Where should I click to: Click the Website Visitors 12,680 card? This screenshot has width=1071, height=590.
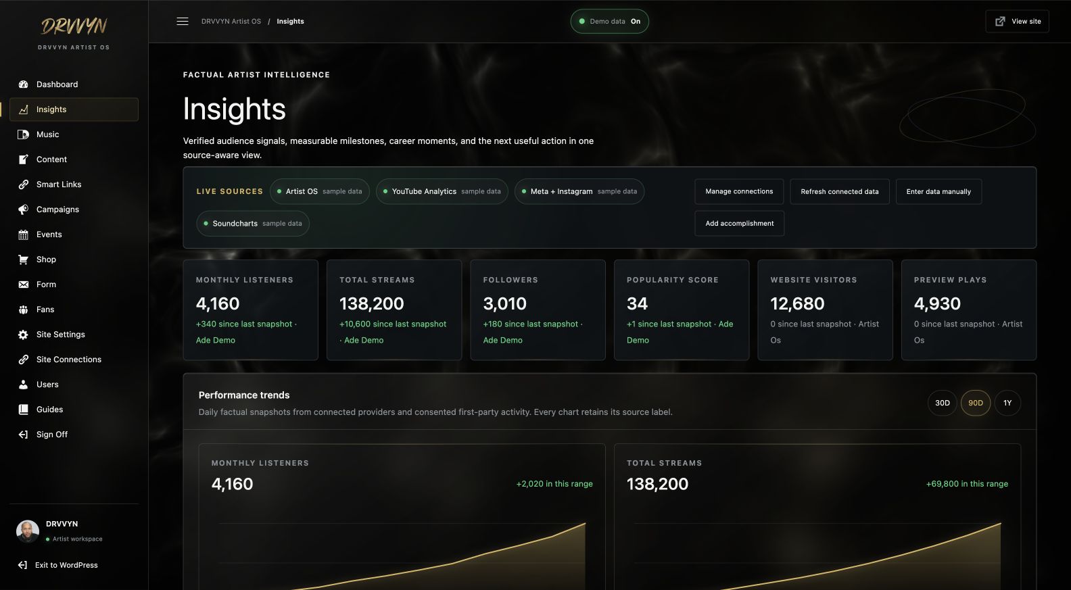click(826, 310)
